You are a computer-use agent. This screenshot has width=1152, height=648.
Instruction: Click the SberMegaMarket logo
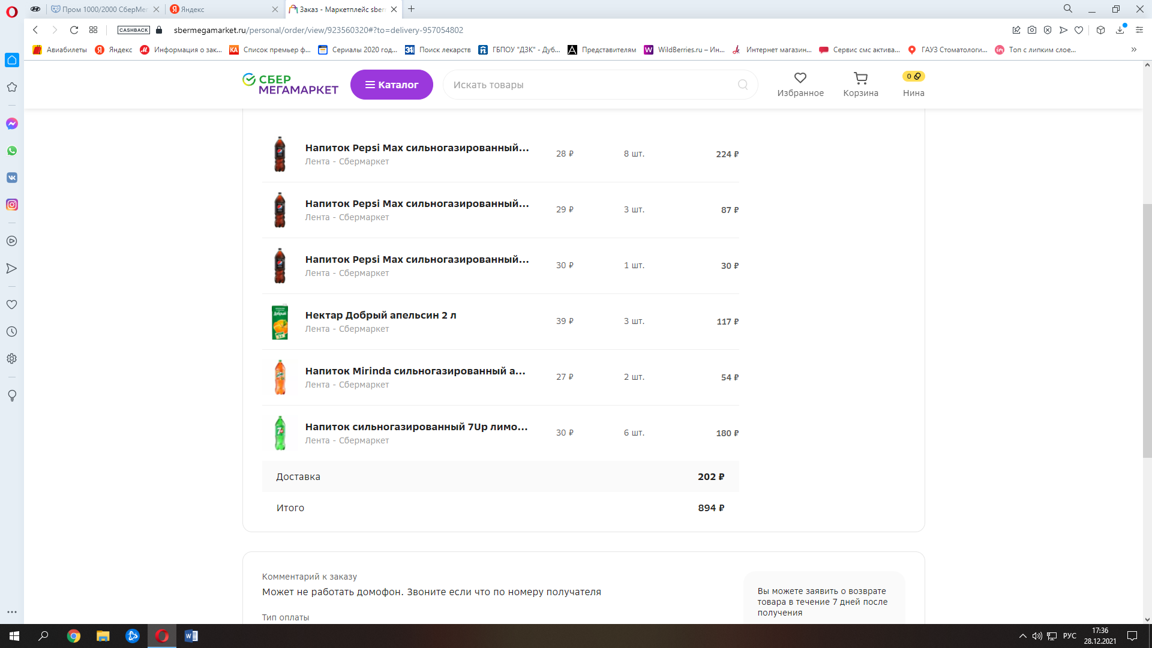(x=290, y=85)
